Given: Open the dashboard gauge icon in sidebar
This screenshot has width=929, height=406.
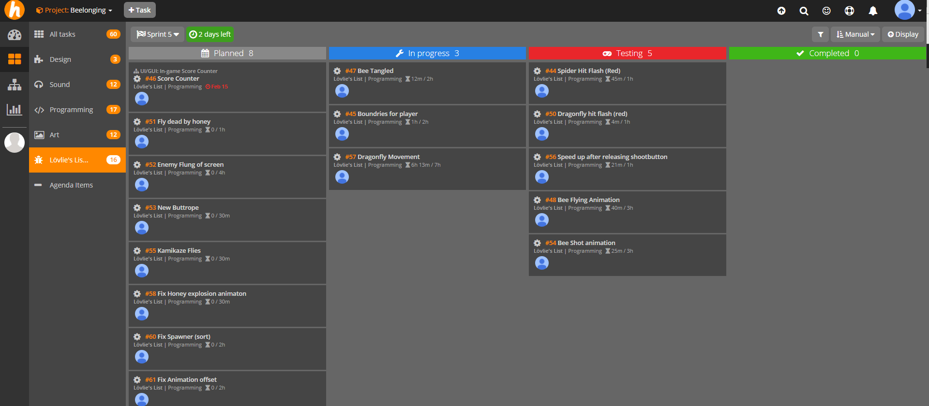Looking at the screenshot, I should click(15, 34).
